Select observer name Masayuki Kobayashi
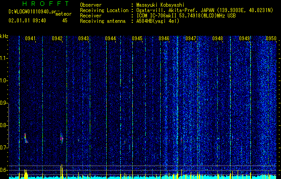 tap(160, 5)
